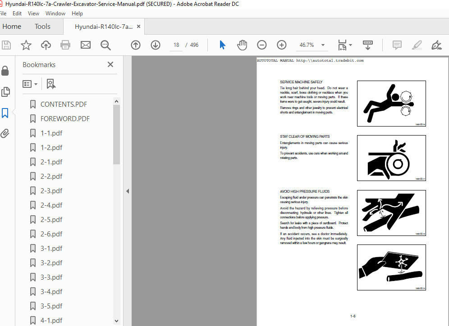Click the cloud upload icon
This screenshot has height=326, width=449.
point(46,45)
